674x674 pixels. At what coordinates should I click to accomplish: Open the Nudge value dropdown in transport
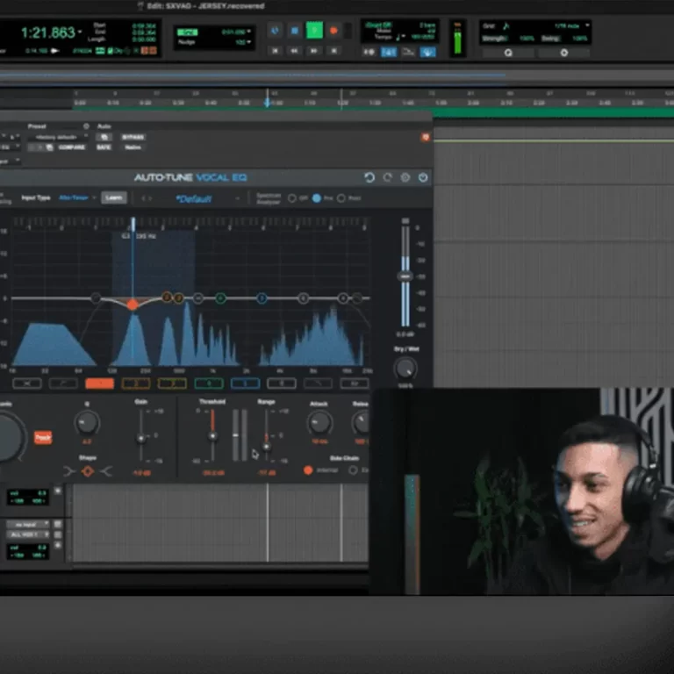[243, 42]
